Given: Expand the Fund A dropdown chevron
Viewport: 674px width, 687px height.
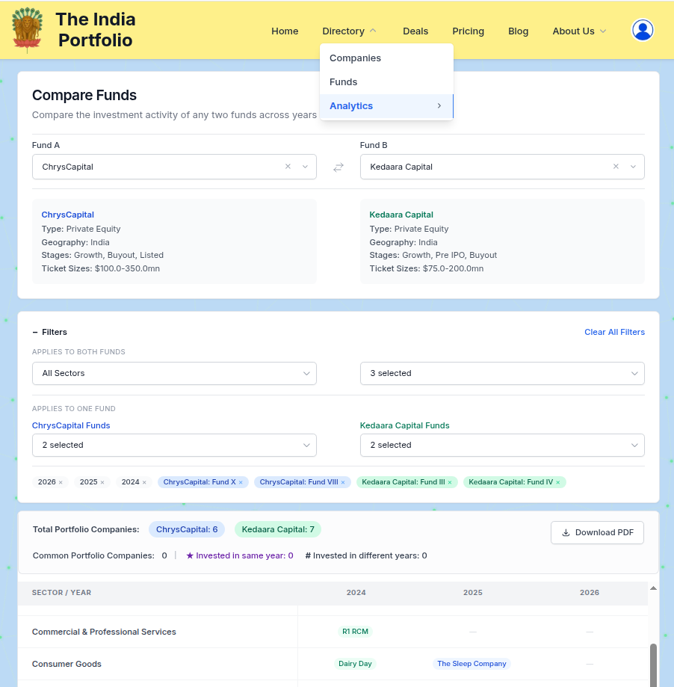Looking at the screenshot, I should point(306,167).
